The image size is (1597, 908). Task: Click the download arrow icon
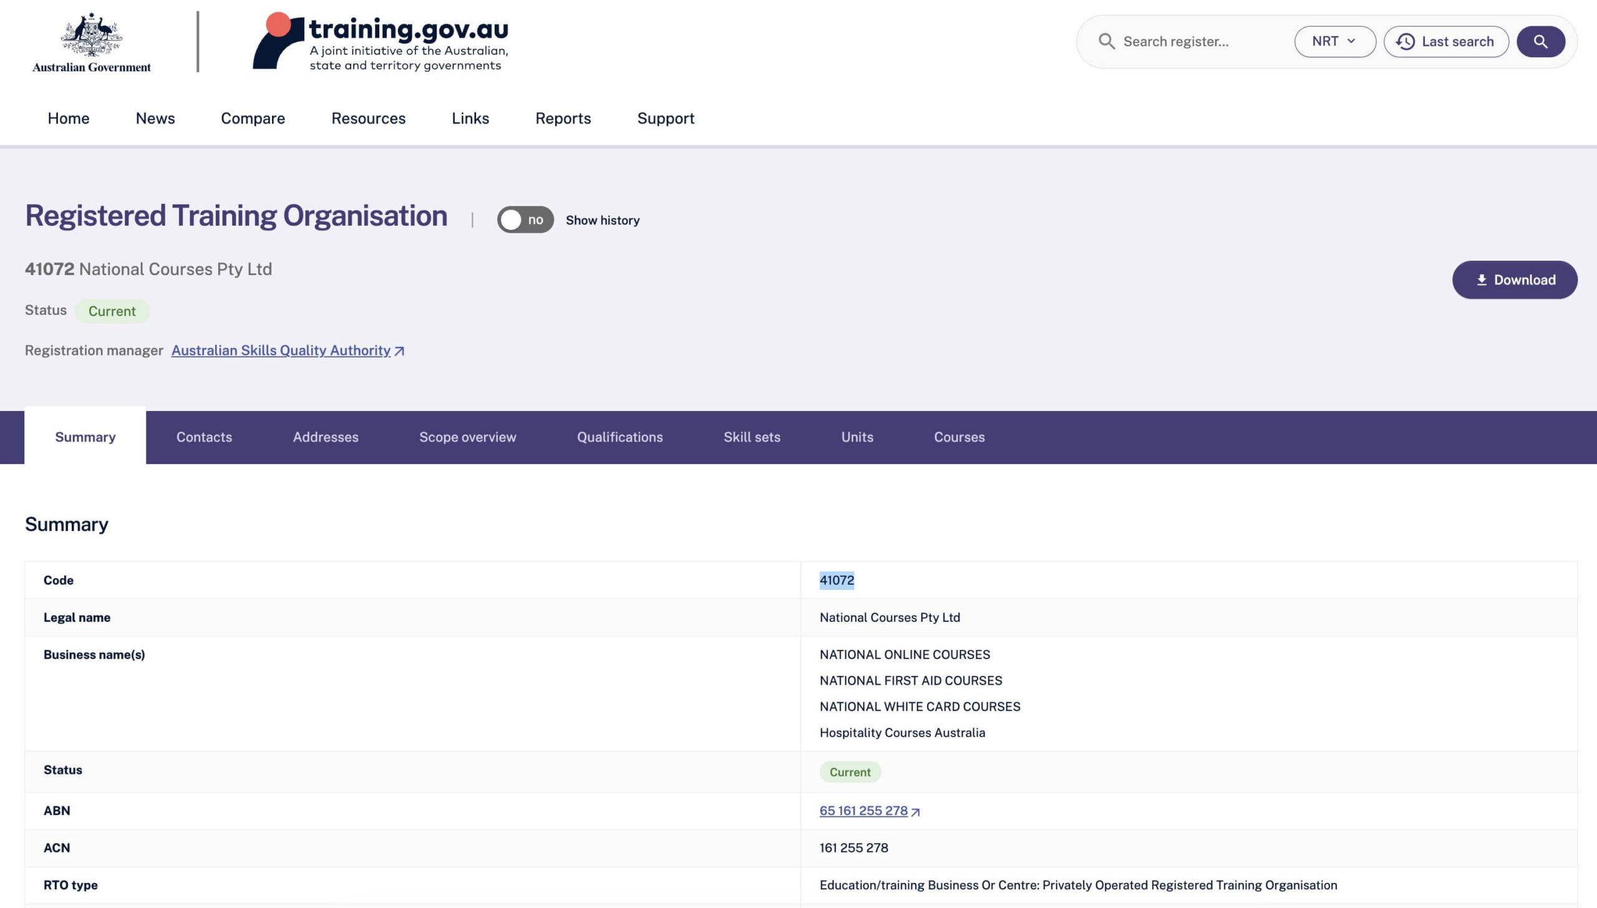(x=1482, y=280)
